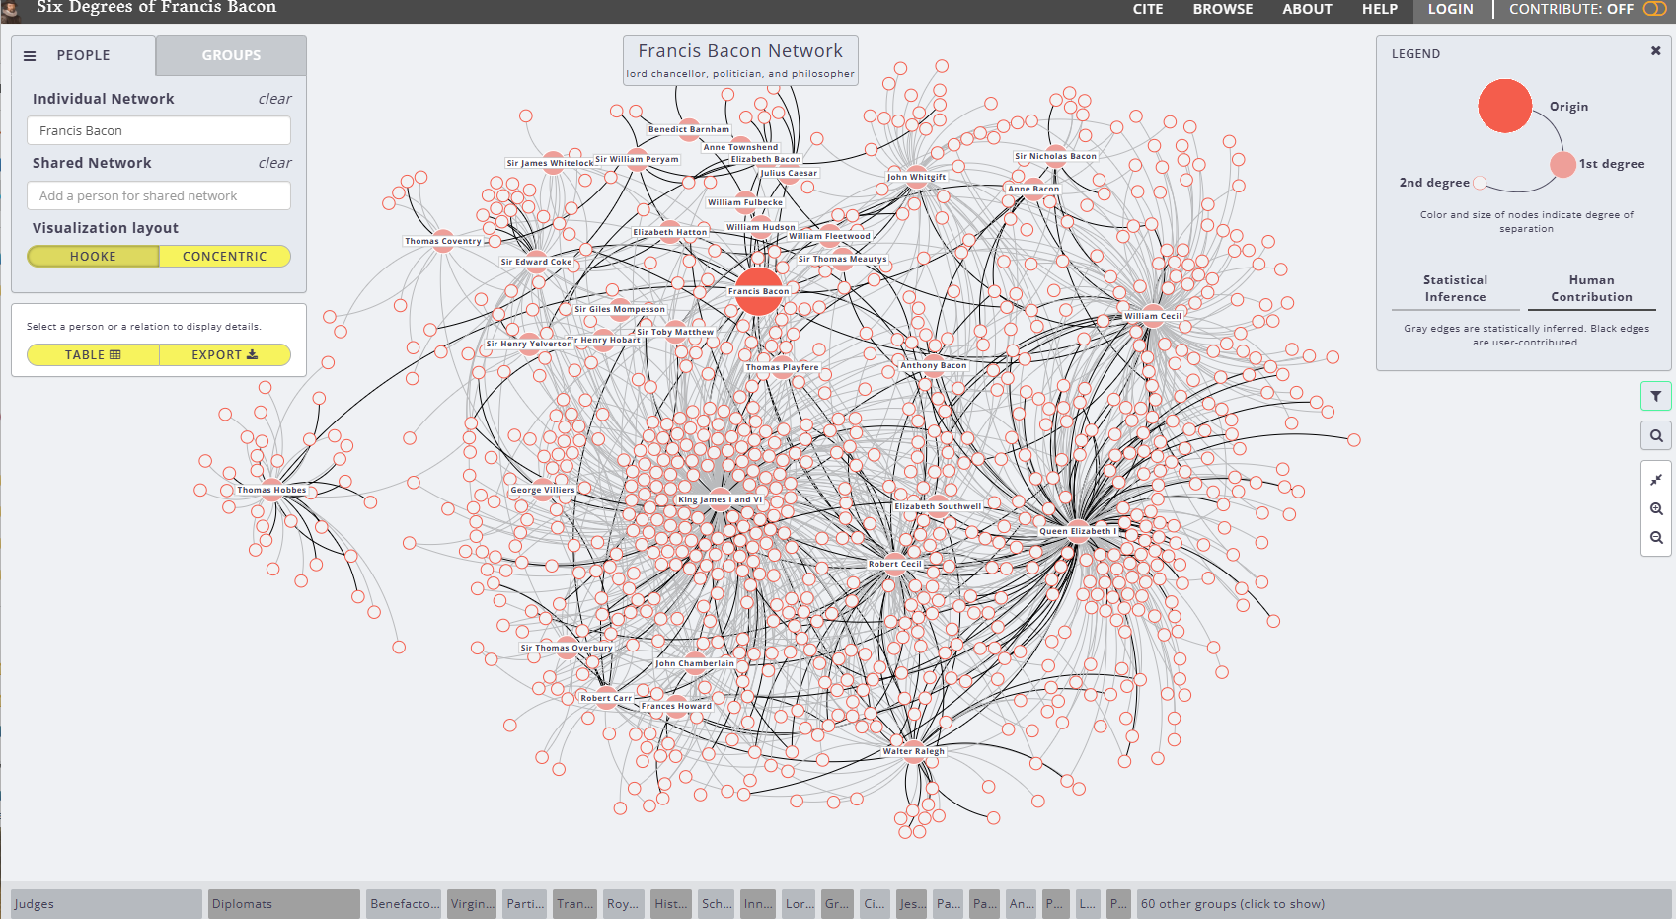Select the William Cecil node
Screen dimensions: 1676x919
pos(1152,316)
